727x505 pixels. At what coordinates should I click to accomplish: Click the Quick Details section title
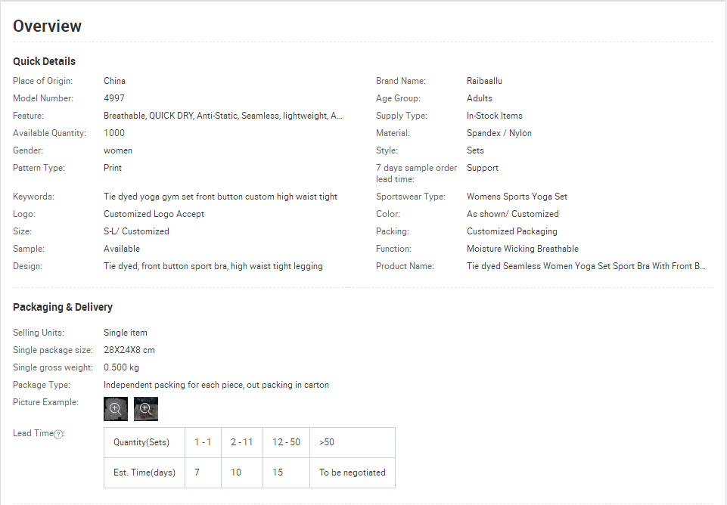click(44, 61)
